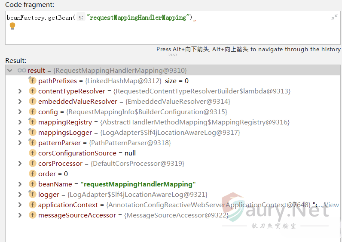
Task: Click the glasses watch icon beside result
Action: click(22, 70)
